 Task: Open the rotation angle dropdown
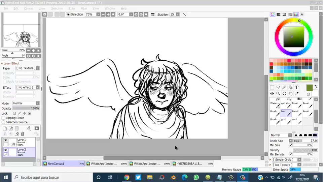coord(131,14)
